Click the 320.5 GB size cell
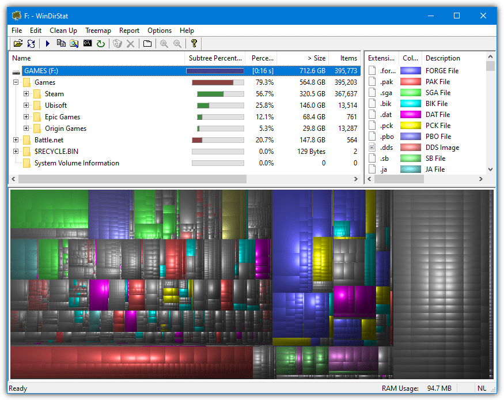Image resolution: width=504 pixels, height=400 pixels. click(312, 94)
